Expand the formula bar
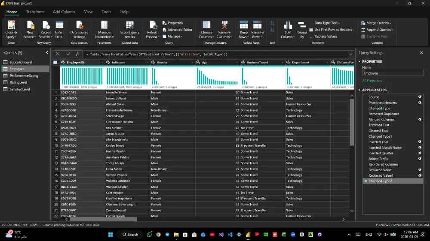The width and height of the screenshot is (430, 241). (x=350, y=54)
